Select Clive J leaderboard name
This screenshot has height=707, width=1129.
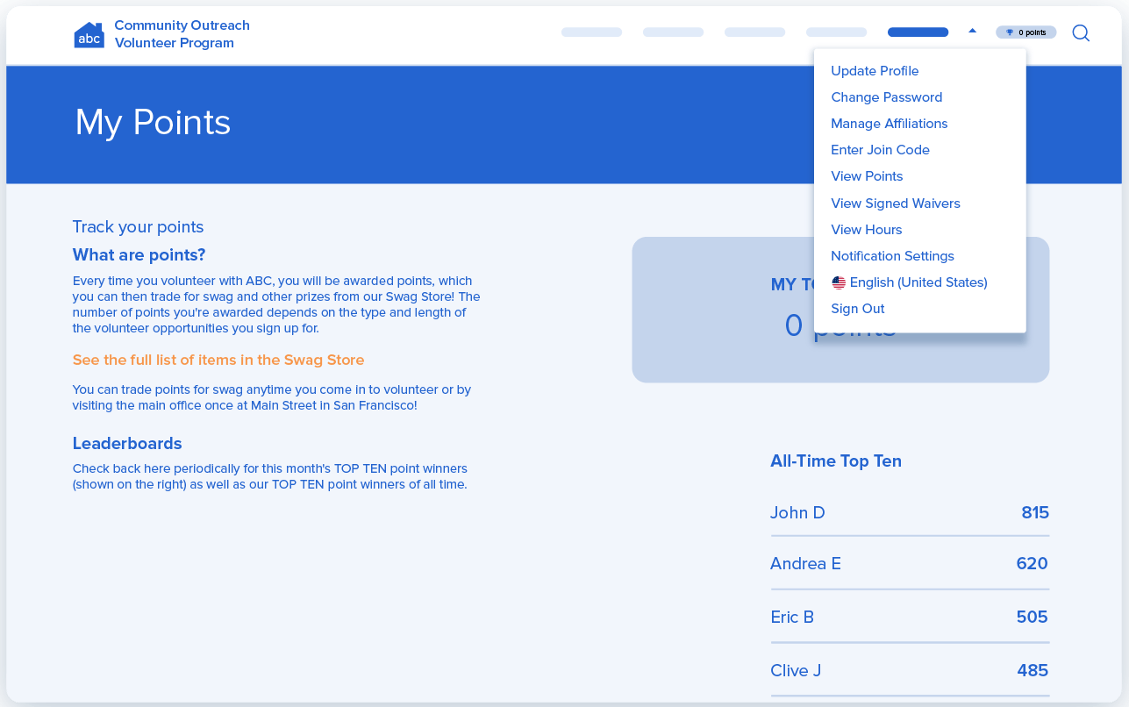coord(796,671)
